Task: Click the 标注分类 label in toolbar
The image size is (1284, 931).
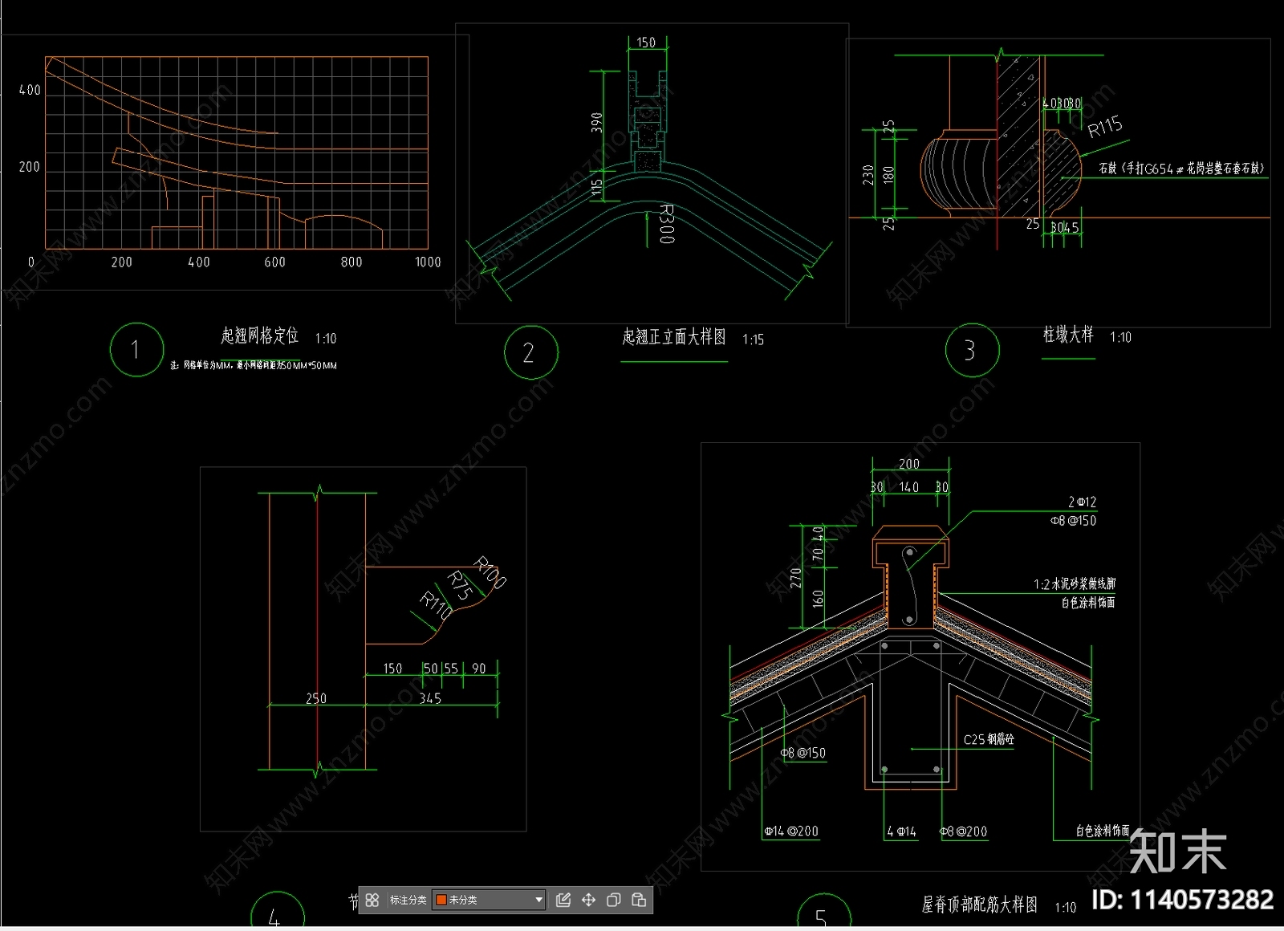Action: click(408, 900)
